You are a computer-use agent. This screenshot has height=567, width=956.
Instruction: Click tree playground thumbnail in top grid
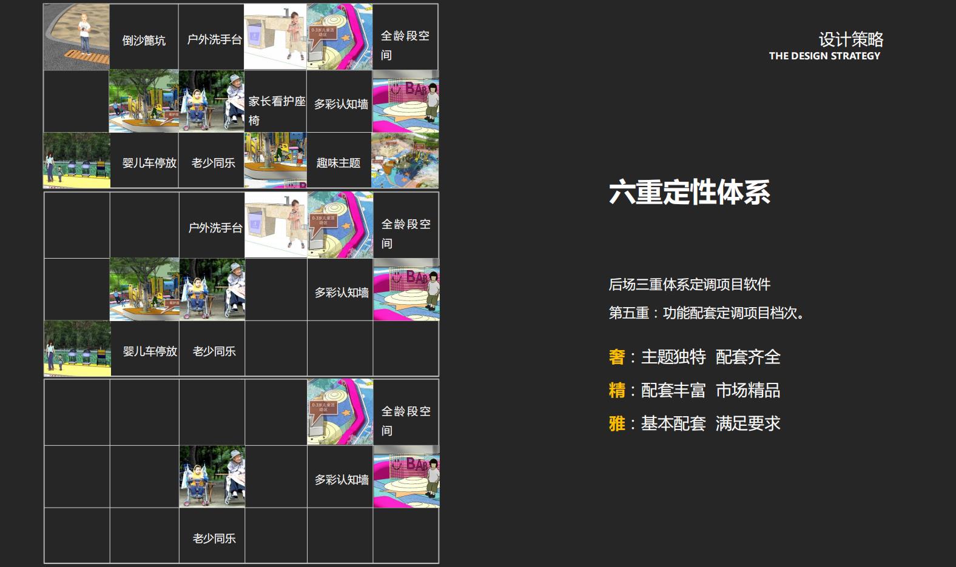pyautogui.click(x=144, y=101)
